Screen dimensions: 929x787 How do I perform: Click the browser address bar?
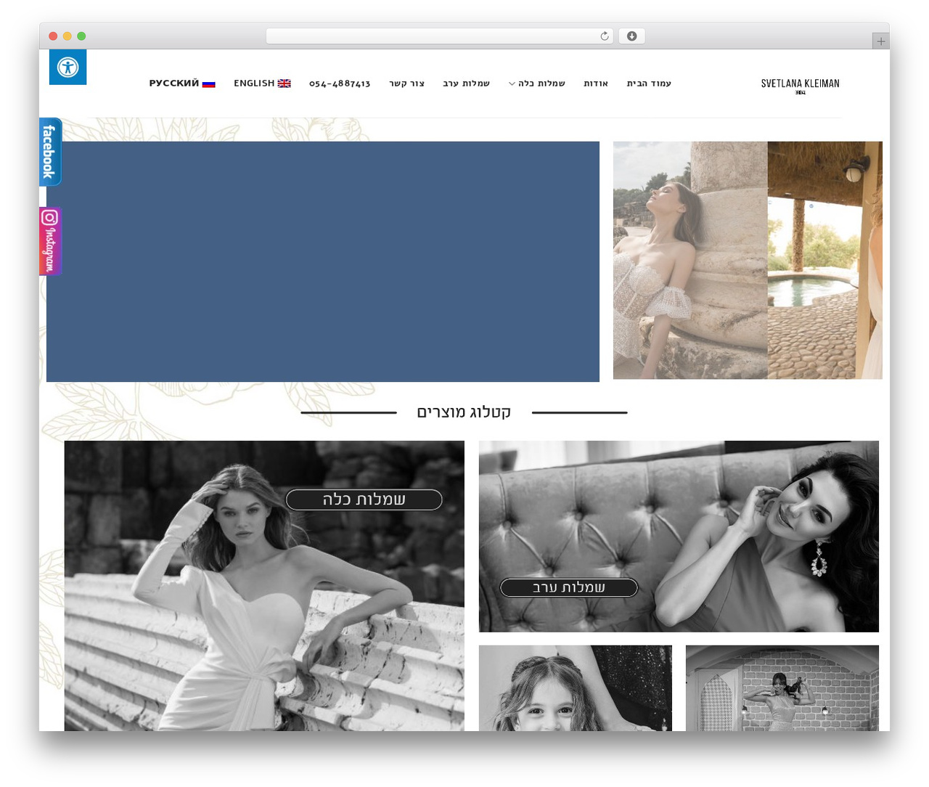click(439, 36)
